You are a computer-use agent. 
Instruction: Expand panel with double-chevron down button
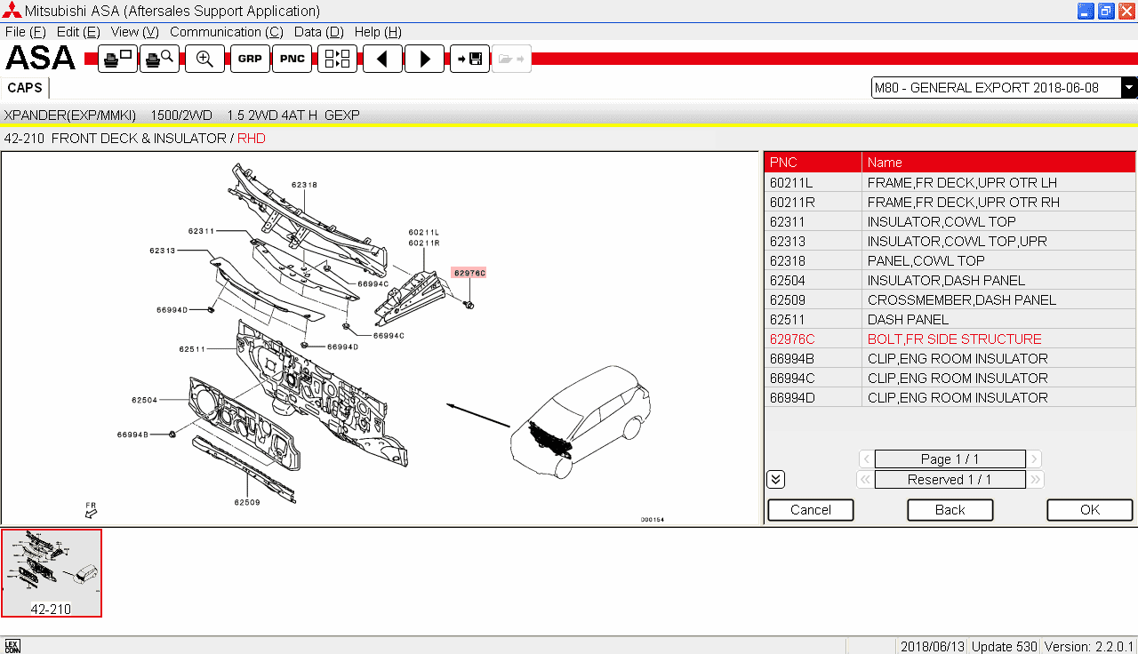(775, 480)
